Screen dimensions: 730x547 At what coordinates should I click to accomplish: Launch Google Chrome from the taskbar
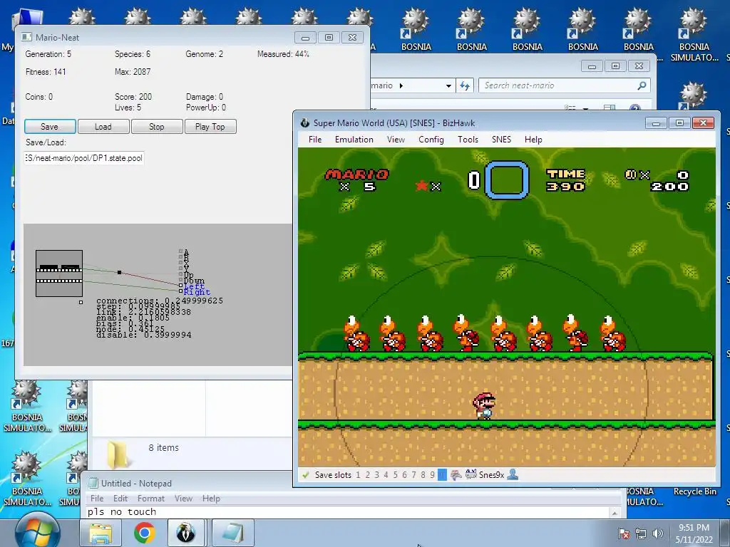tap(145, 533)
